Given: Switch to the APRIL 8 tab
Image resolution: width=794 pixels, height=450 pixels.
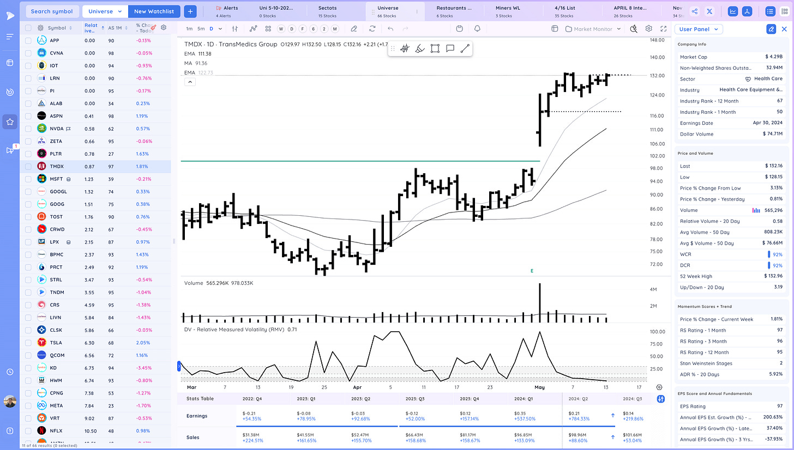Looking at the screenshot, I should [631, 11].
